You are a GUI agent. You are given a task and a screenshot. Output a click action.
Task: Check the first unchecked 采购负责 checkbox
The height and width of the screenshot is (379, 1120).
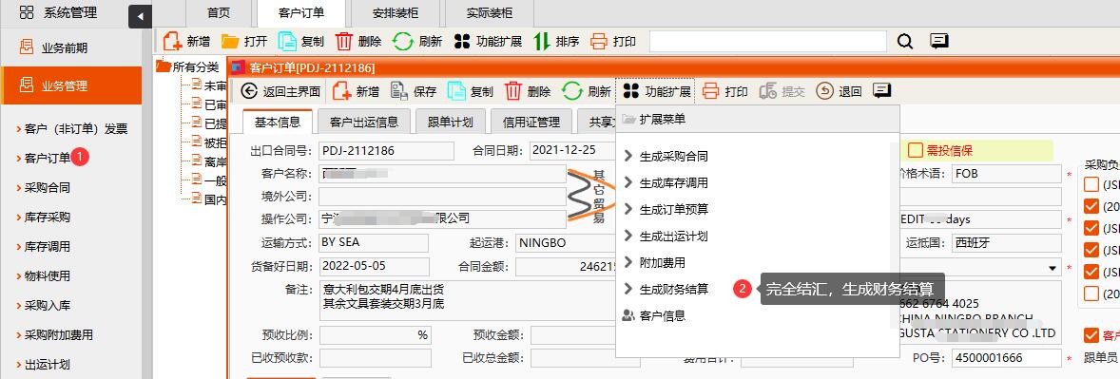[x=1091, y=185]
